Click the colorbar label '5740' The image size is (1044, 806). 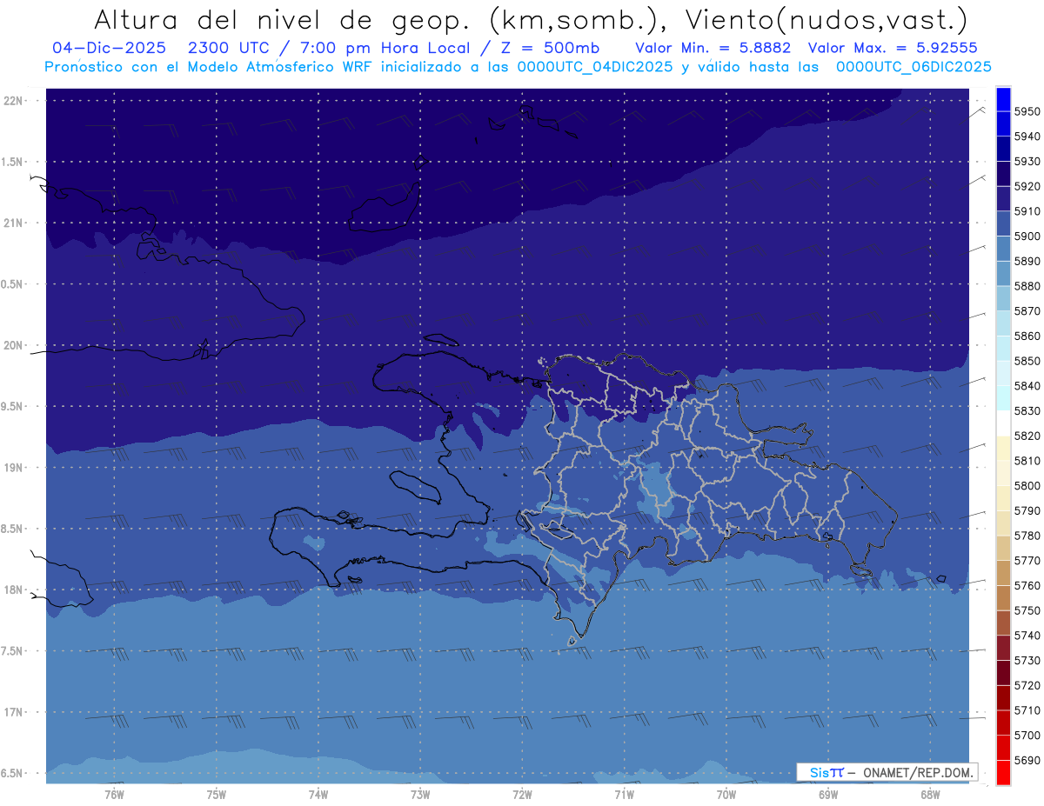[1027, 636]
